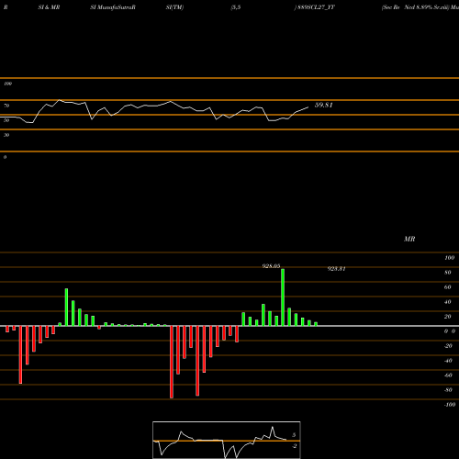Image resolution: width=459 pixels, height=459 pixels.
Task: Click the 'SI MunafaSutraR' header text
Action: coord(113,7)
